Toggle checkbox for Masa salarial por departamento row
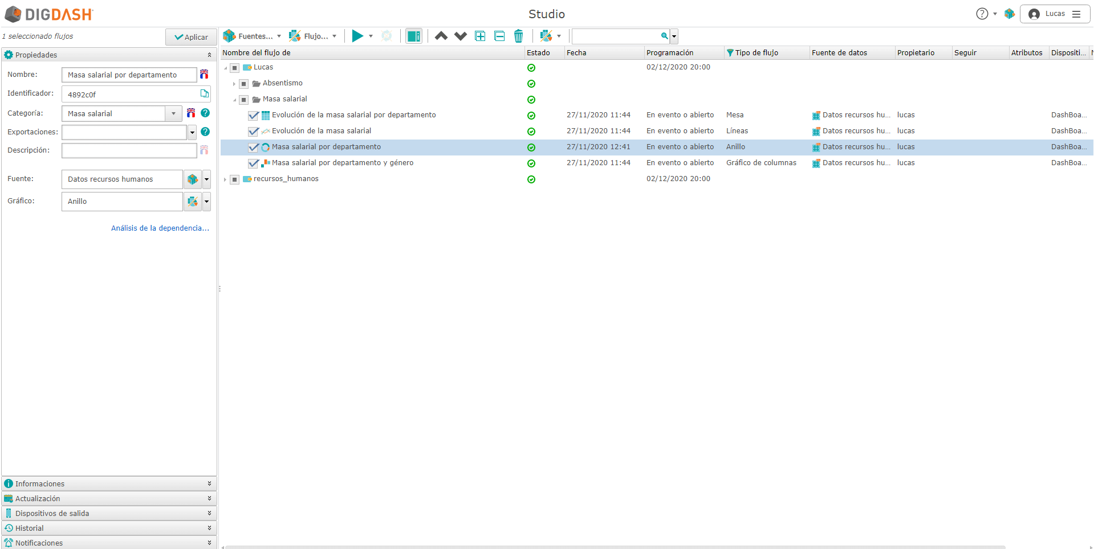This screenshot has height=549, width=1094. [x=254, y=148]
